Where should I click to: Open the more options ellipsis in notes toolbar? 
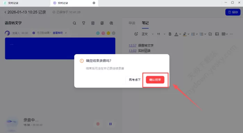coord(231,34)
